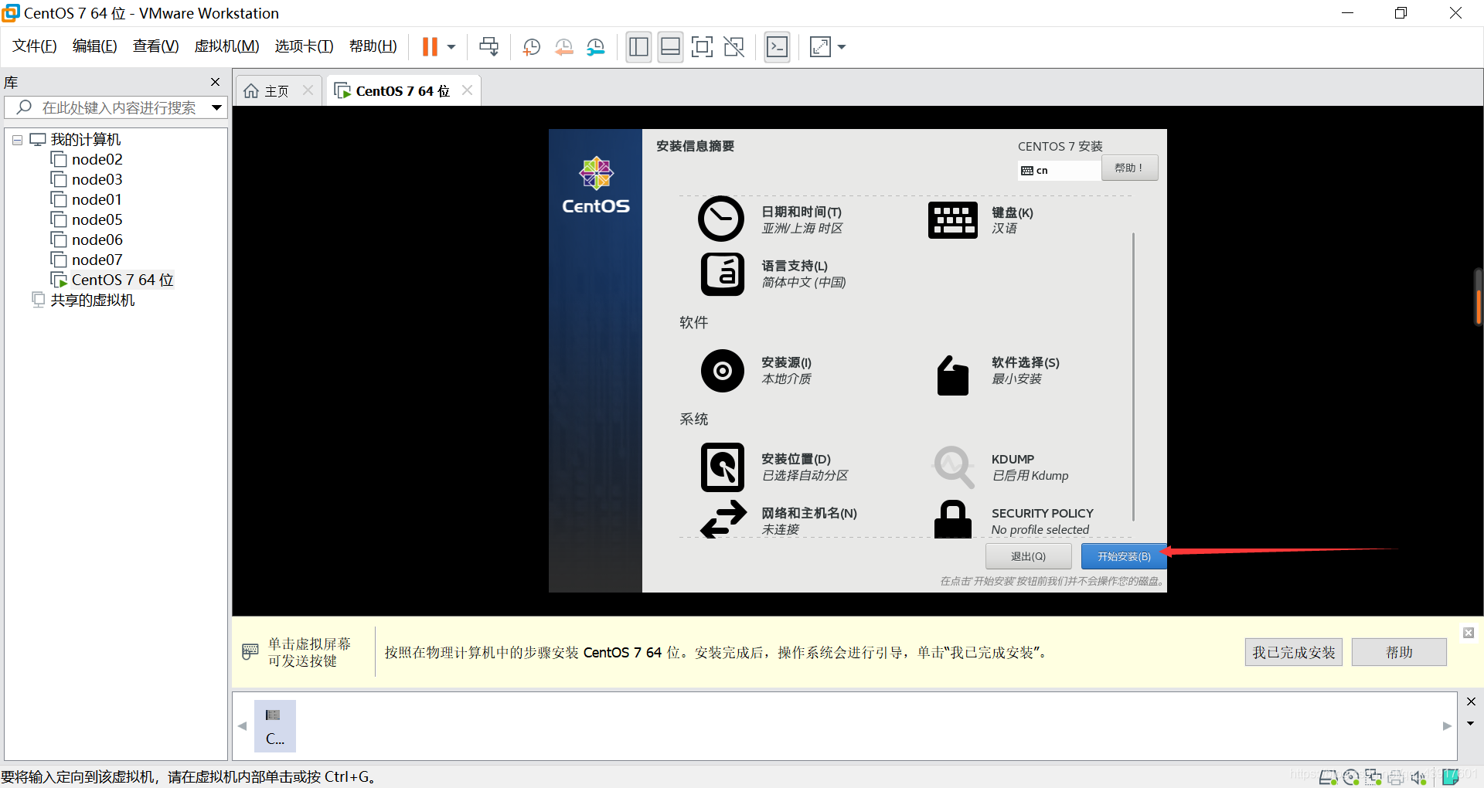1484x788 pixels.
Task: Open SECURITY POLICY via the lock icon
Action: pos(953,519)
